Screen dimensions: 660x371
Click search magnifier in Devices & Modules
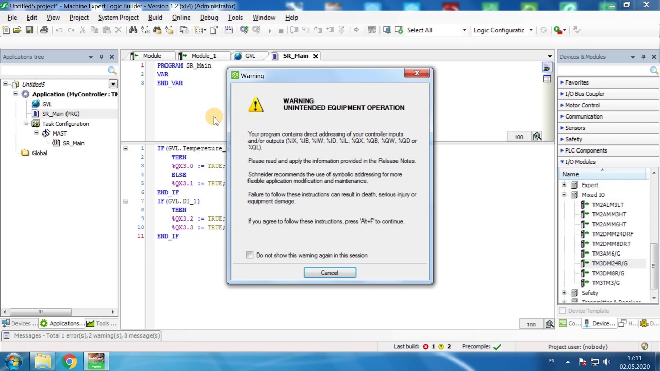click(x=654, y=71)
